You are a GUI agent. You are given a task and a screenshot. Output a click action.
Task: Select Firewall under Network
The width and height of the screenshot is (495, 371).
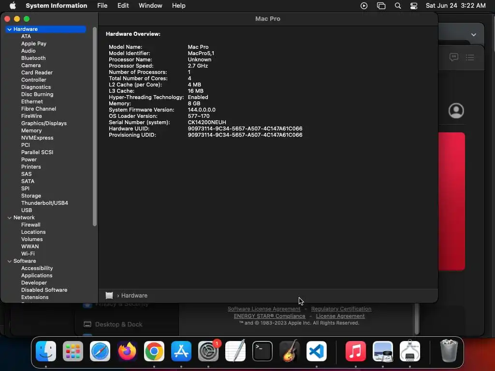click(x=30, y=225)
